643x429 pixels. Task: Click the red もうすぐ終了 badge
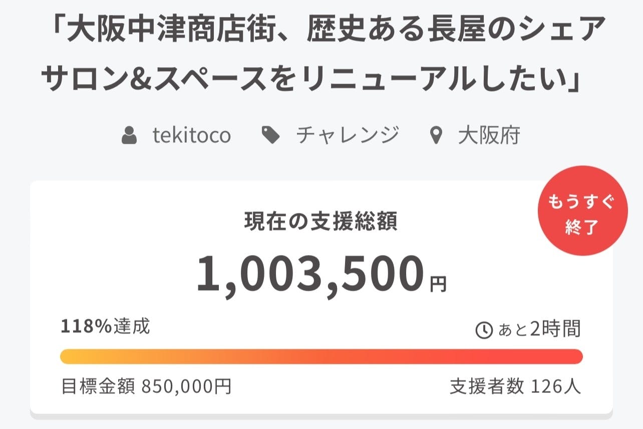(582, 211)
